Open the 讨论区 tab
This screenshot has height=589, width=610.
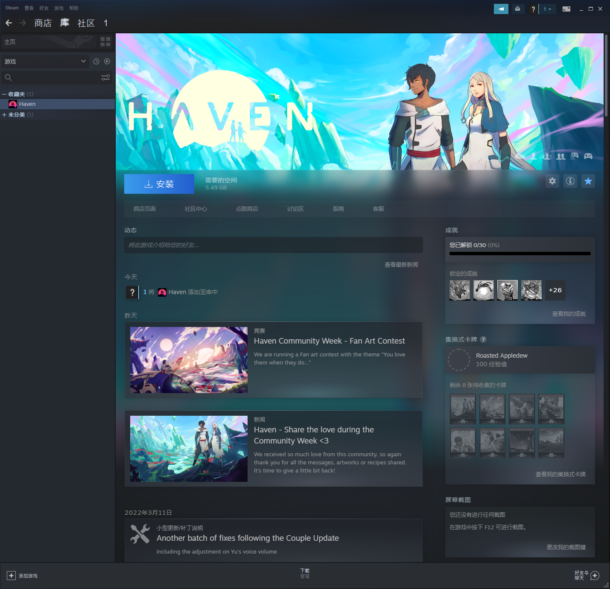coord(295,209)
